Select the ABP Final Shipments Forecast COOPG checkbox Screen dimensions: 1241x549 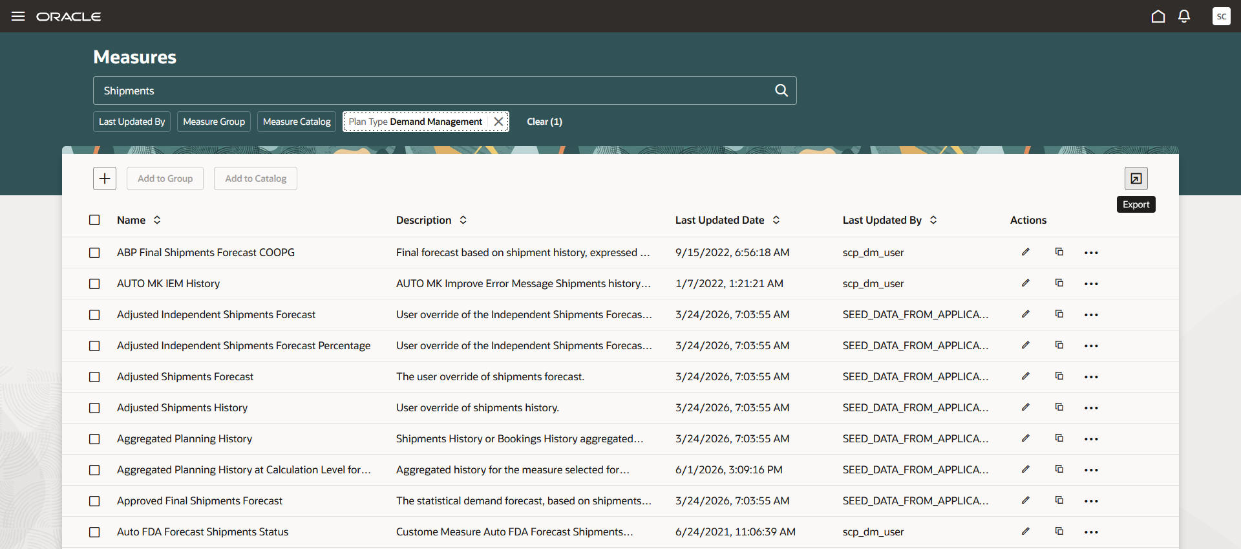94,253
